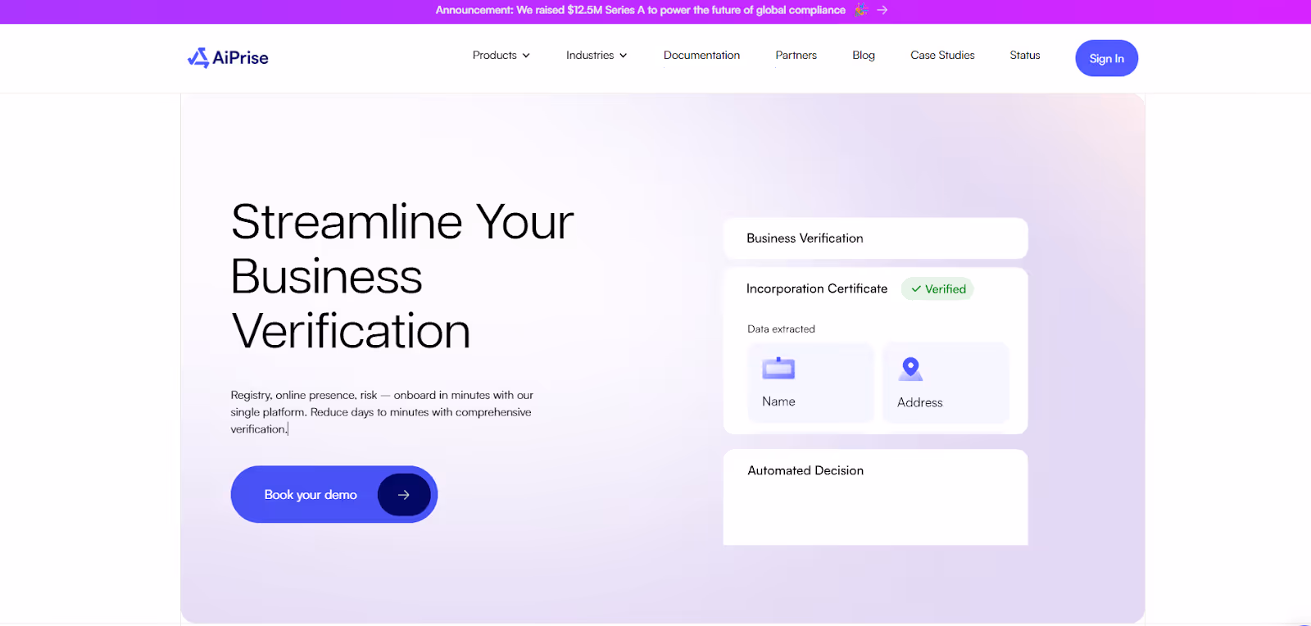
Task: Click the Sign In button
Action: pyautogui.click(x=1107, y=58)
